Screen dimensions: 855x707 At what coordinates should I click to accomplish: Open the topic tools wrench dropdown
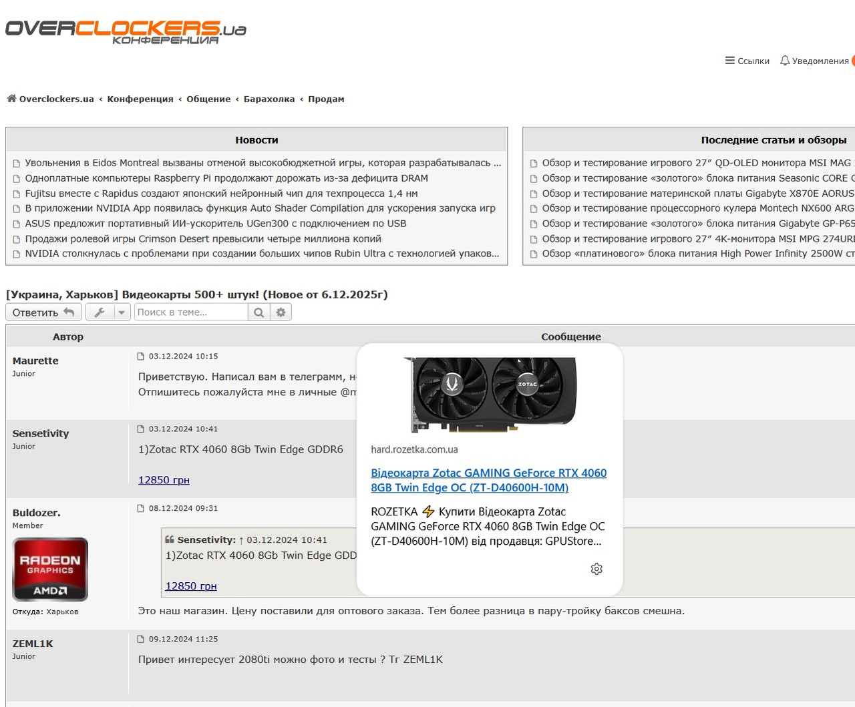pyautogui.click(x=108, y=312)
